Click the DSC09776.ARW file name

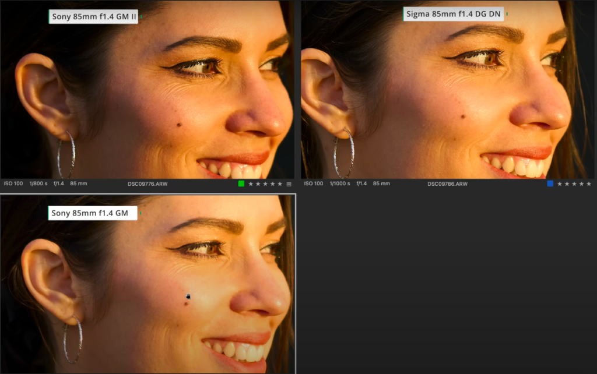(148, 184)
